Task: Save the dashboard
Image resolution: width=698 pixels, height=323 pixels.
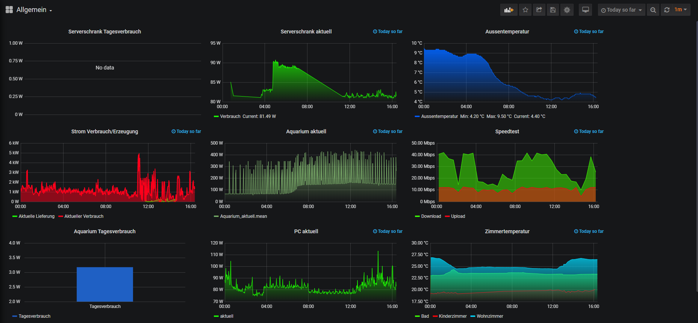Action: (x=553, y=10)
